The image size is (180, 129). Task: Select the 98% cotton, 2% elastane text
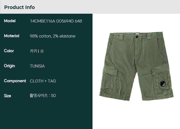(x=52, y=36)
